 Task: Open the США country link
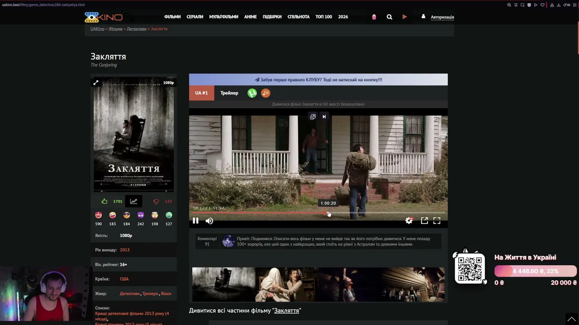(124, 279)
